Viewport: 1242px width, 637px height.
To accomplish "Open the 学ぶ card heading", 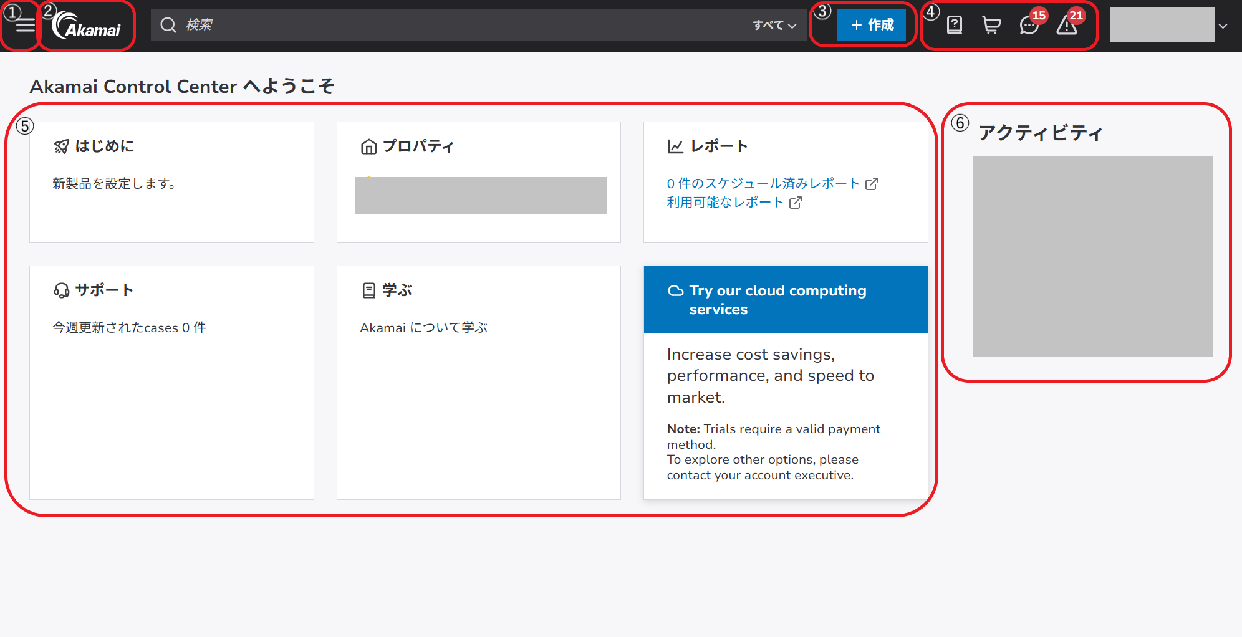I will [x=397, y=290].
